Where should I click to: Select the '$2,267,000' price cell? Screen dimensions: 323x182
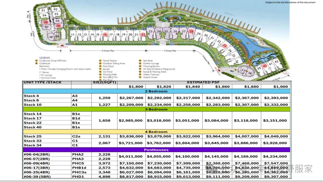pyautogui.click(x=131, y=98)
